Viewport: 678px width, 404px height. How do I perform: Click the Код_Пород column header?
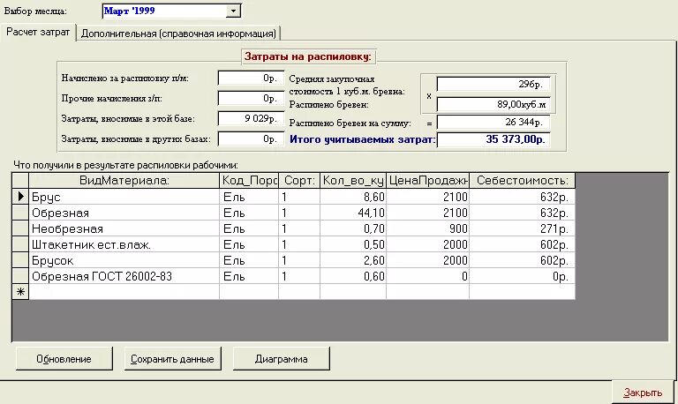(x=249, y=181)
